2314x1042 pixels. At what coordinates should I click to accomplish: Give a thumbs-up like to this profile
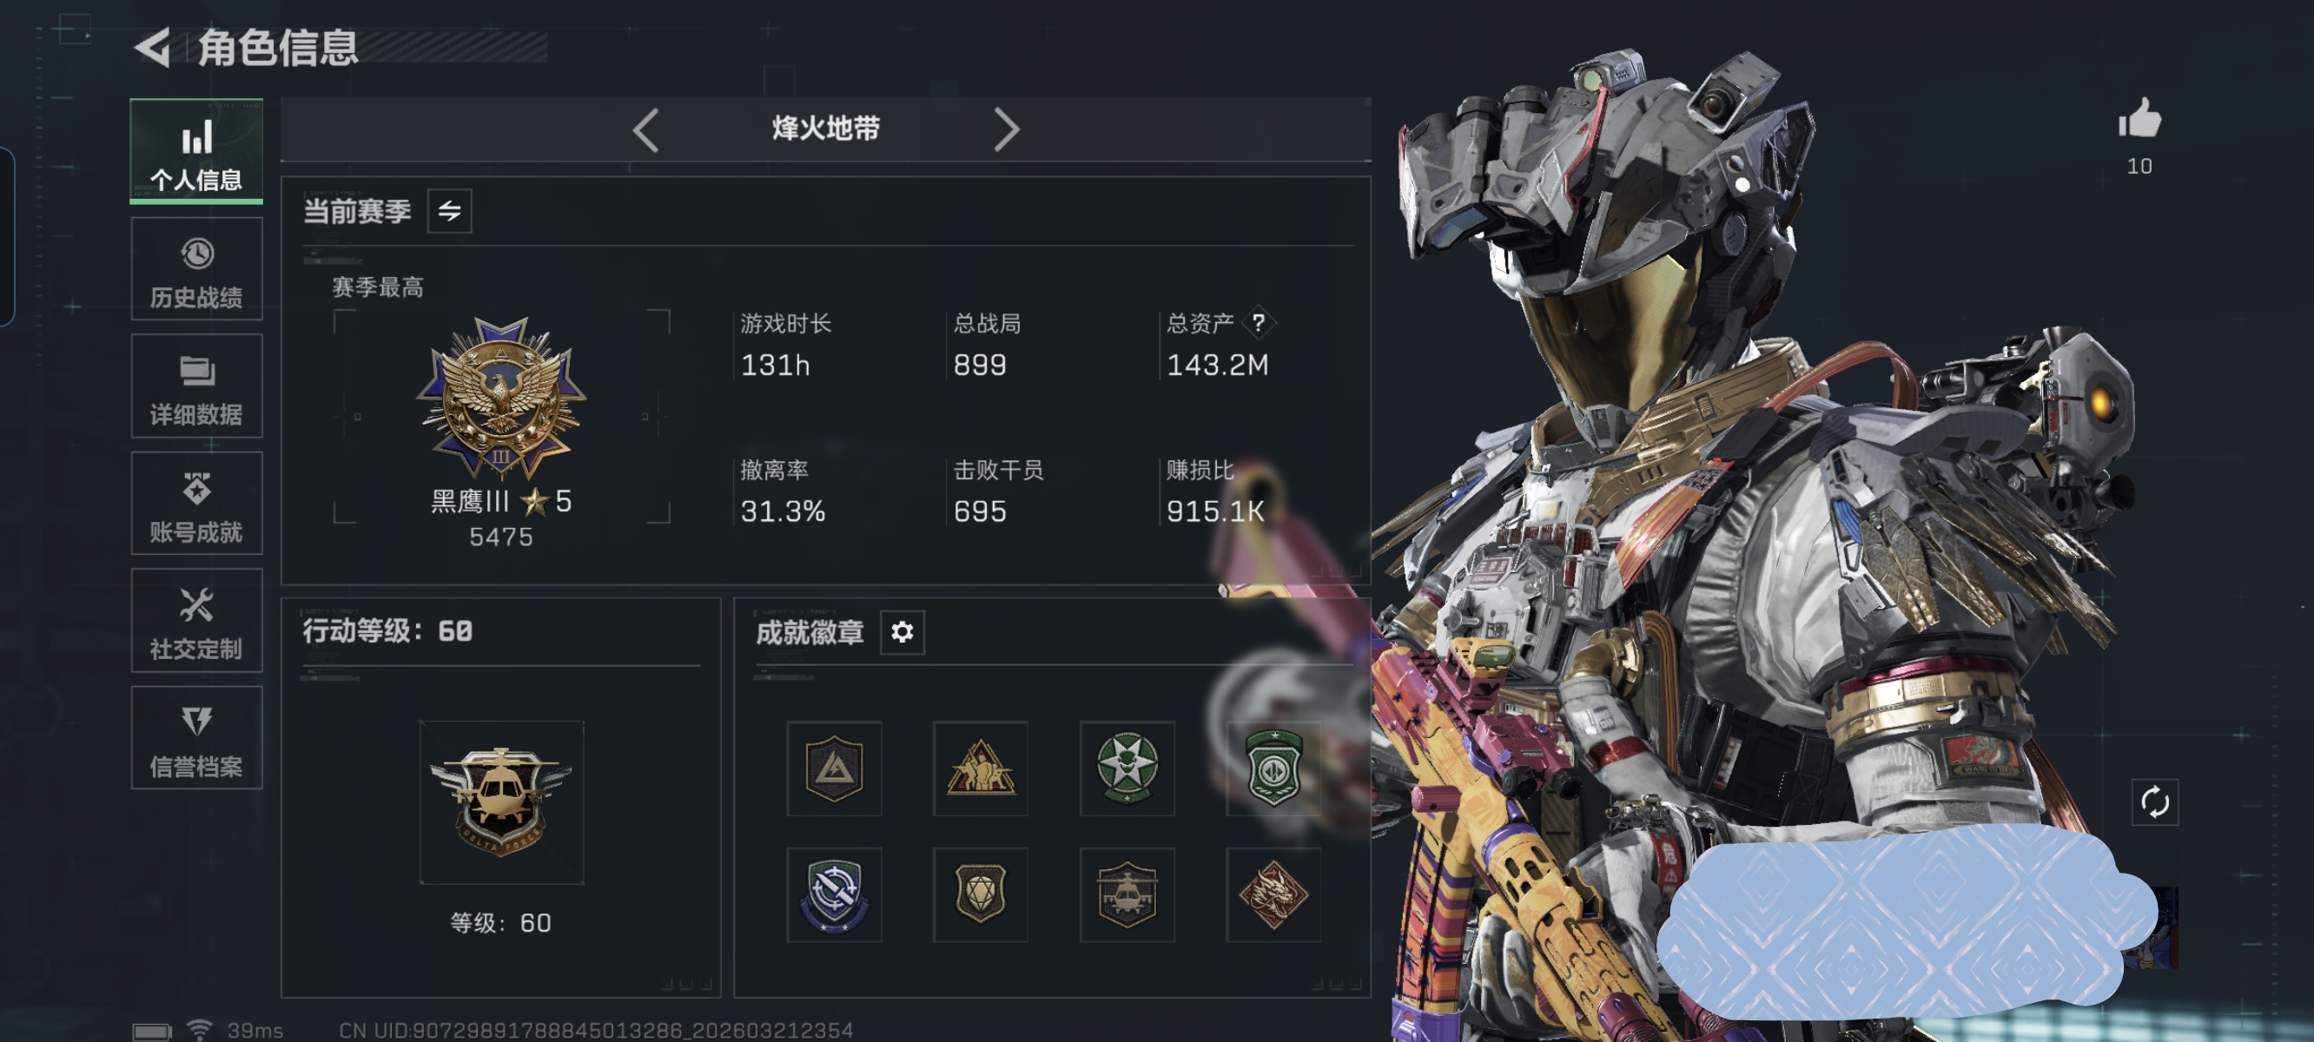coord(2139,120)
